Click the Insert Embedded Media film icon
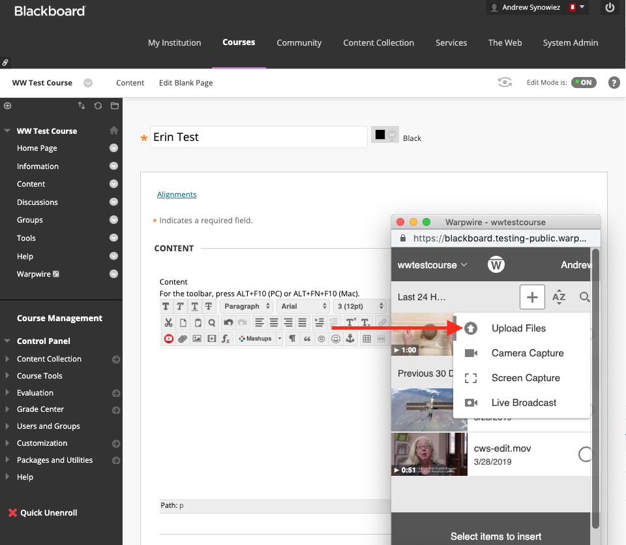Image resolution: width=626 pixels, height=545 pixels. coord(211,339)
